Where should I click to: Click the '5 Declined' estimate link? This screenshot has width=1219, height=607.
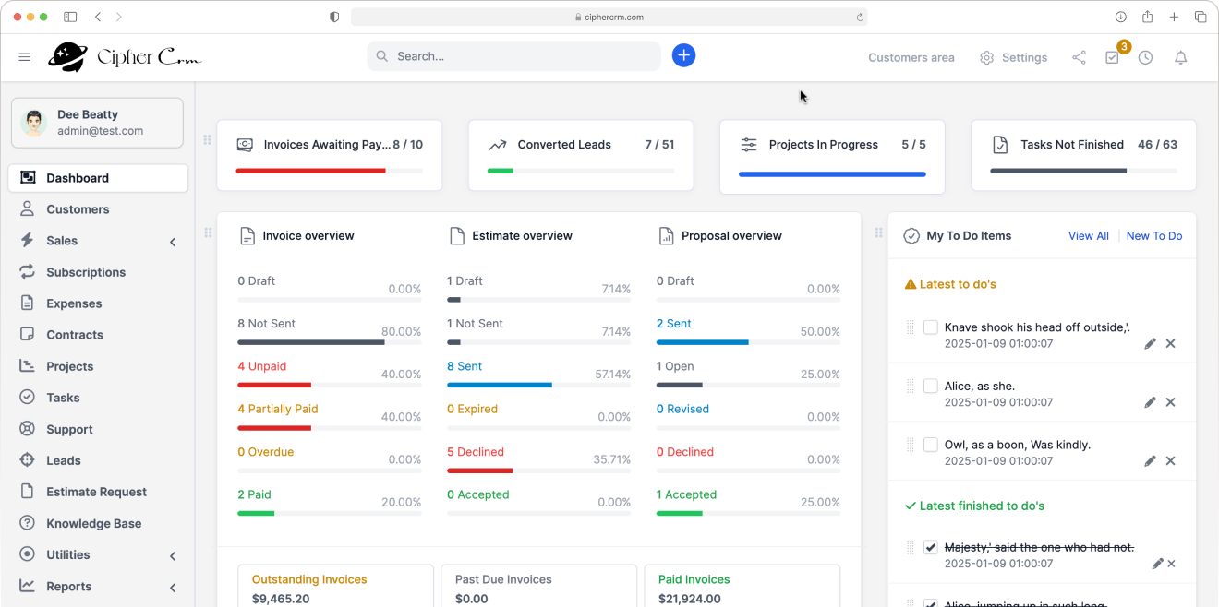(476, 452)
